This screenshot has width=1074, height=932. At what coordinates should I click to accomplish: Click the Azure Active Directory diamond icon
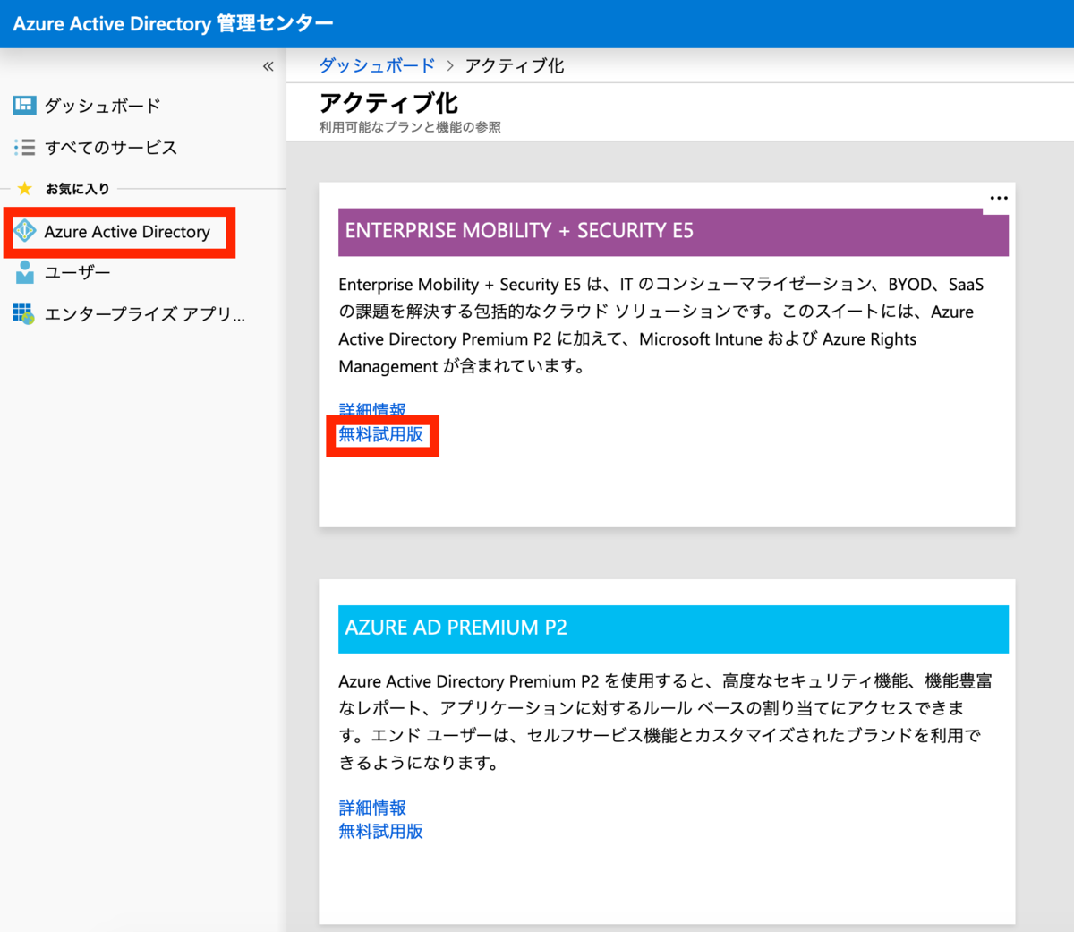(x=24, y=231)
